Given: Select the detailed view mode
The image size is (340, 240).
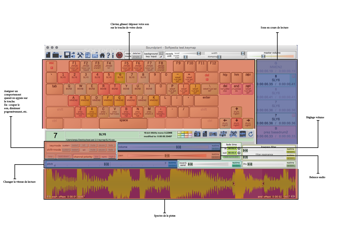Looking at the screenshot, I should click(x=136, y=53).
